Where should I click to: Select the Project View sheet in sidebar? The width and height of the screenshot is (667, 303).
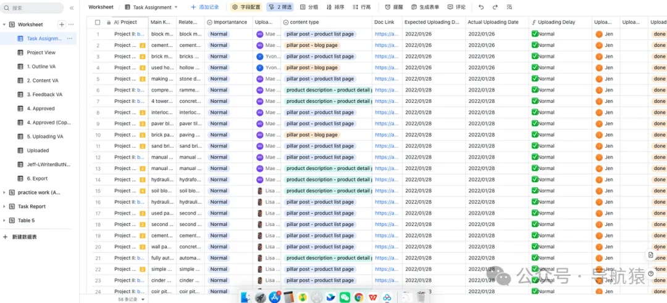(x=41, y=52)
